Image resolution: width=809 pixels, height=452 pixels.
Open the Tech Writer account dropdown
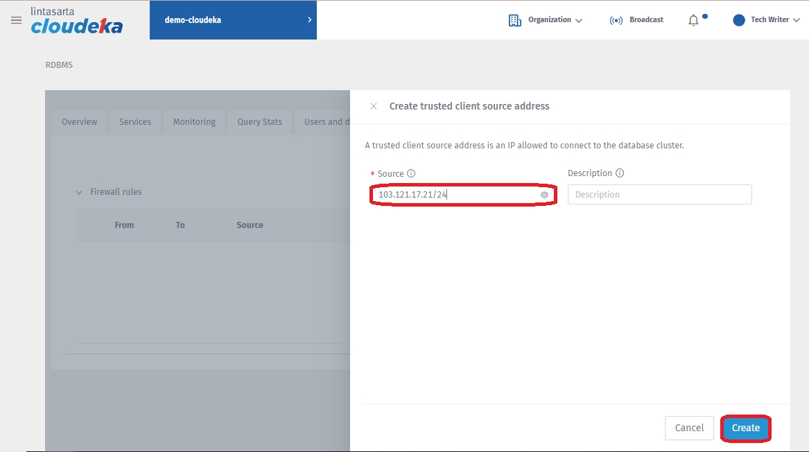tap(796, 21)
